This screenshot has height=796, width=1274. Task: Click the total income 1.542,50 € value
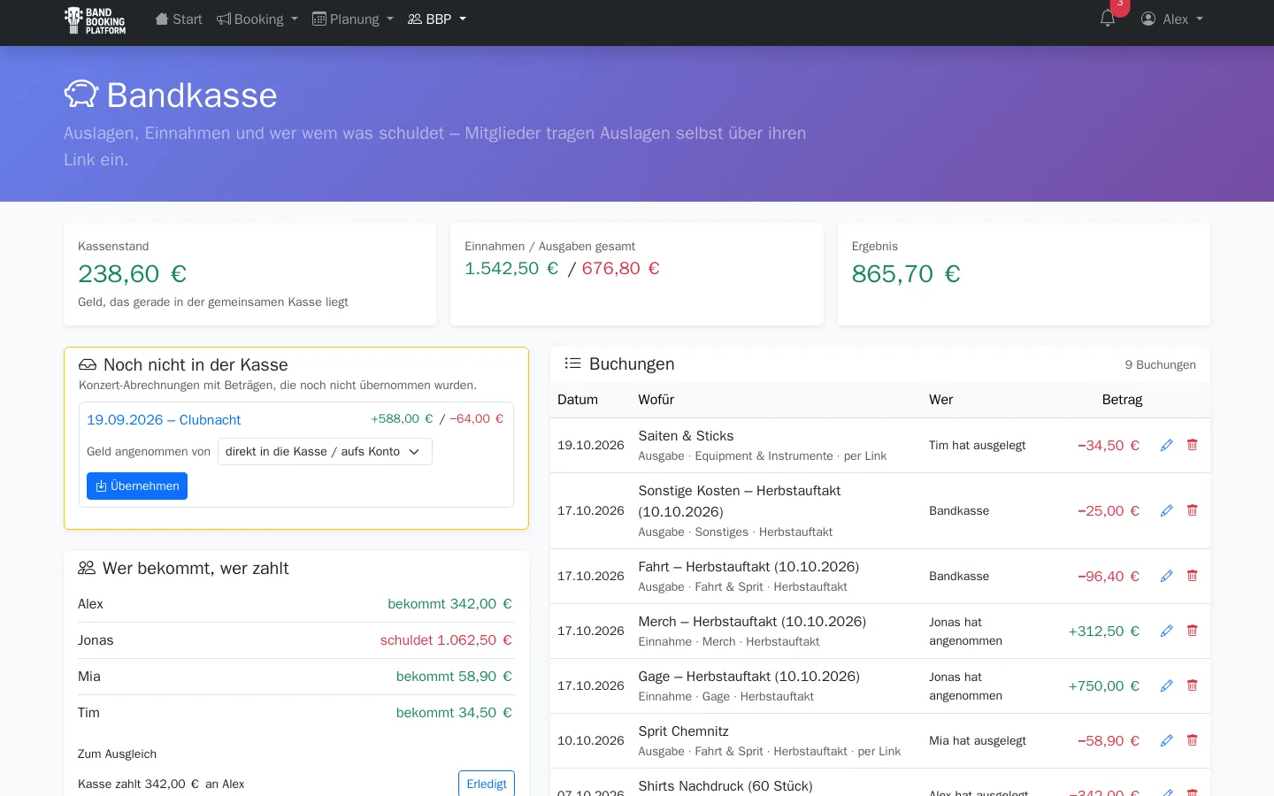(x=511, y=268)
